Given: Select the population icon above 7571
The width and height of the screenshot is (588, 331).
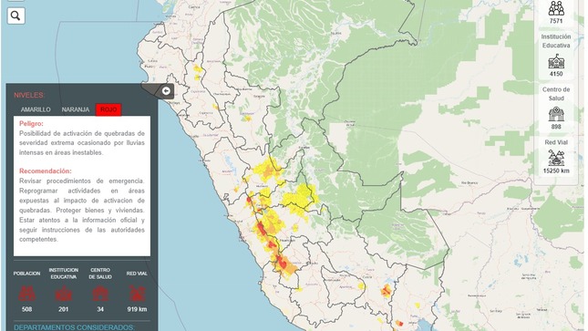Looking at the screenshot, I should tap(556, 8).
